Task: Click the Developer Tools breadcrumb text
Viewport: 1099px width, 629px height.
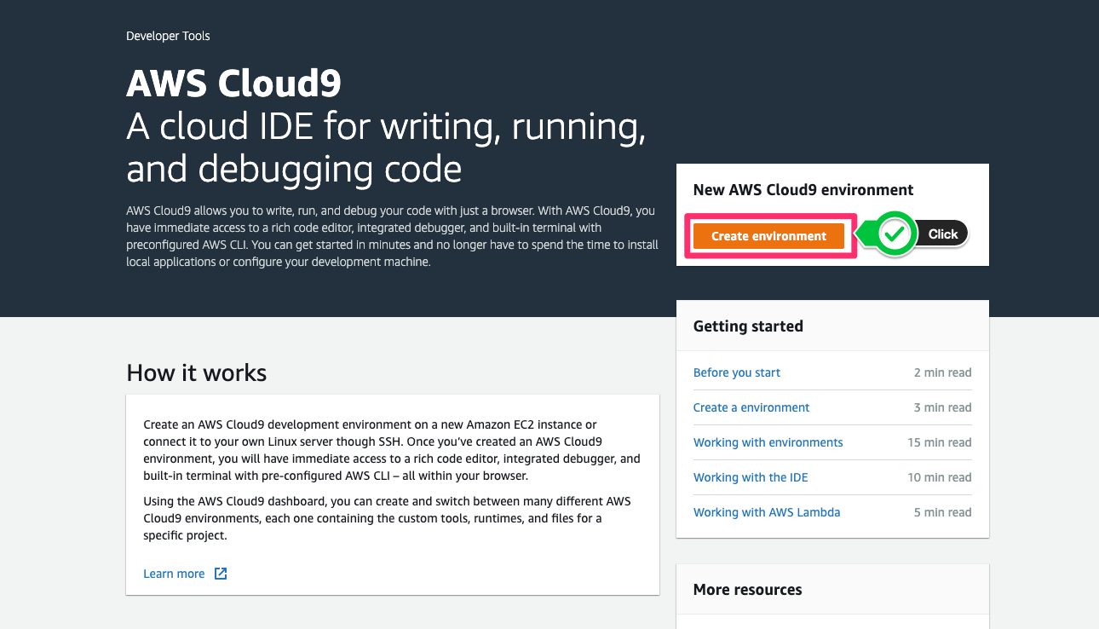Action: 168,36
